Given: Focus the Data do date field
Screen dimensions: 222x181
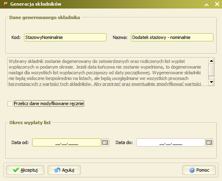Looking at the screenshot, I should coord(171,142).
